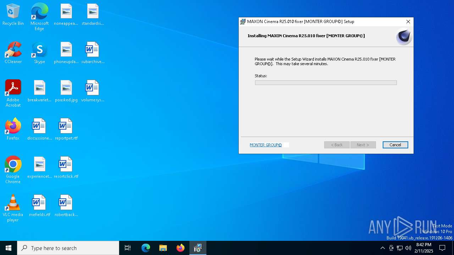This screenshot has height=255, width=454.
Task: Click the 'Installing MAXON Cinema R25.010 fixer' heading
Action: (x=306, y=36)
